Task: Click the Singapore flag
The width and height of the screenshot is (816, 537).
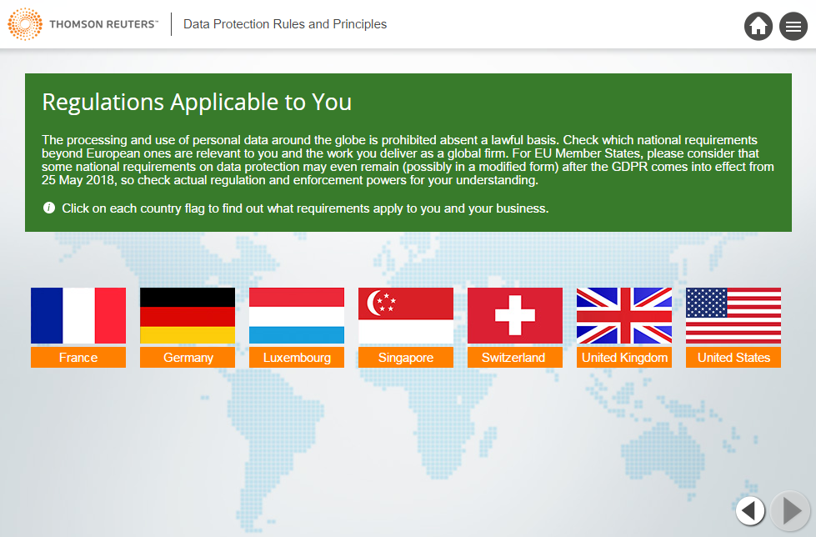Action: [x=406, y=315]
